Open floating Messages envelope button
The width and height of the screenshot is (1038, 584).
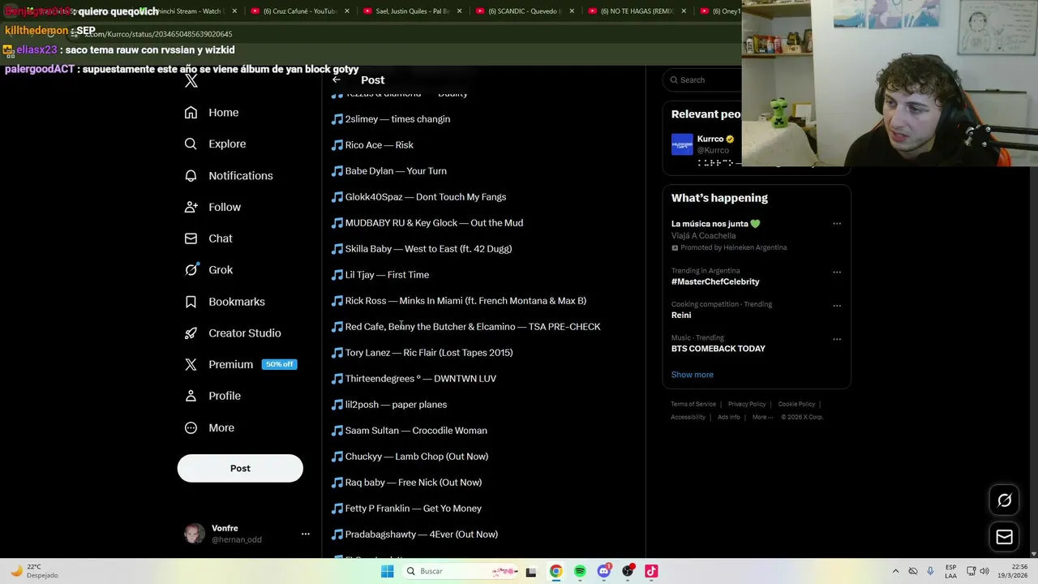[1004, 537]
